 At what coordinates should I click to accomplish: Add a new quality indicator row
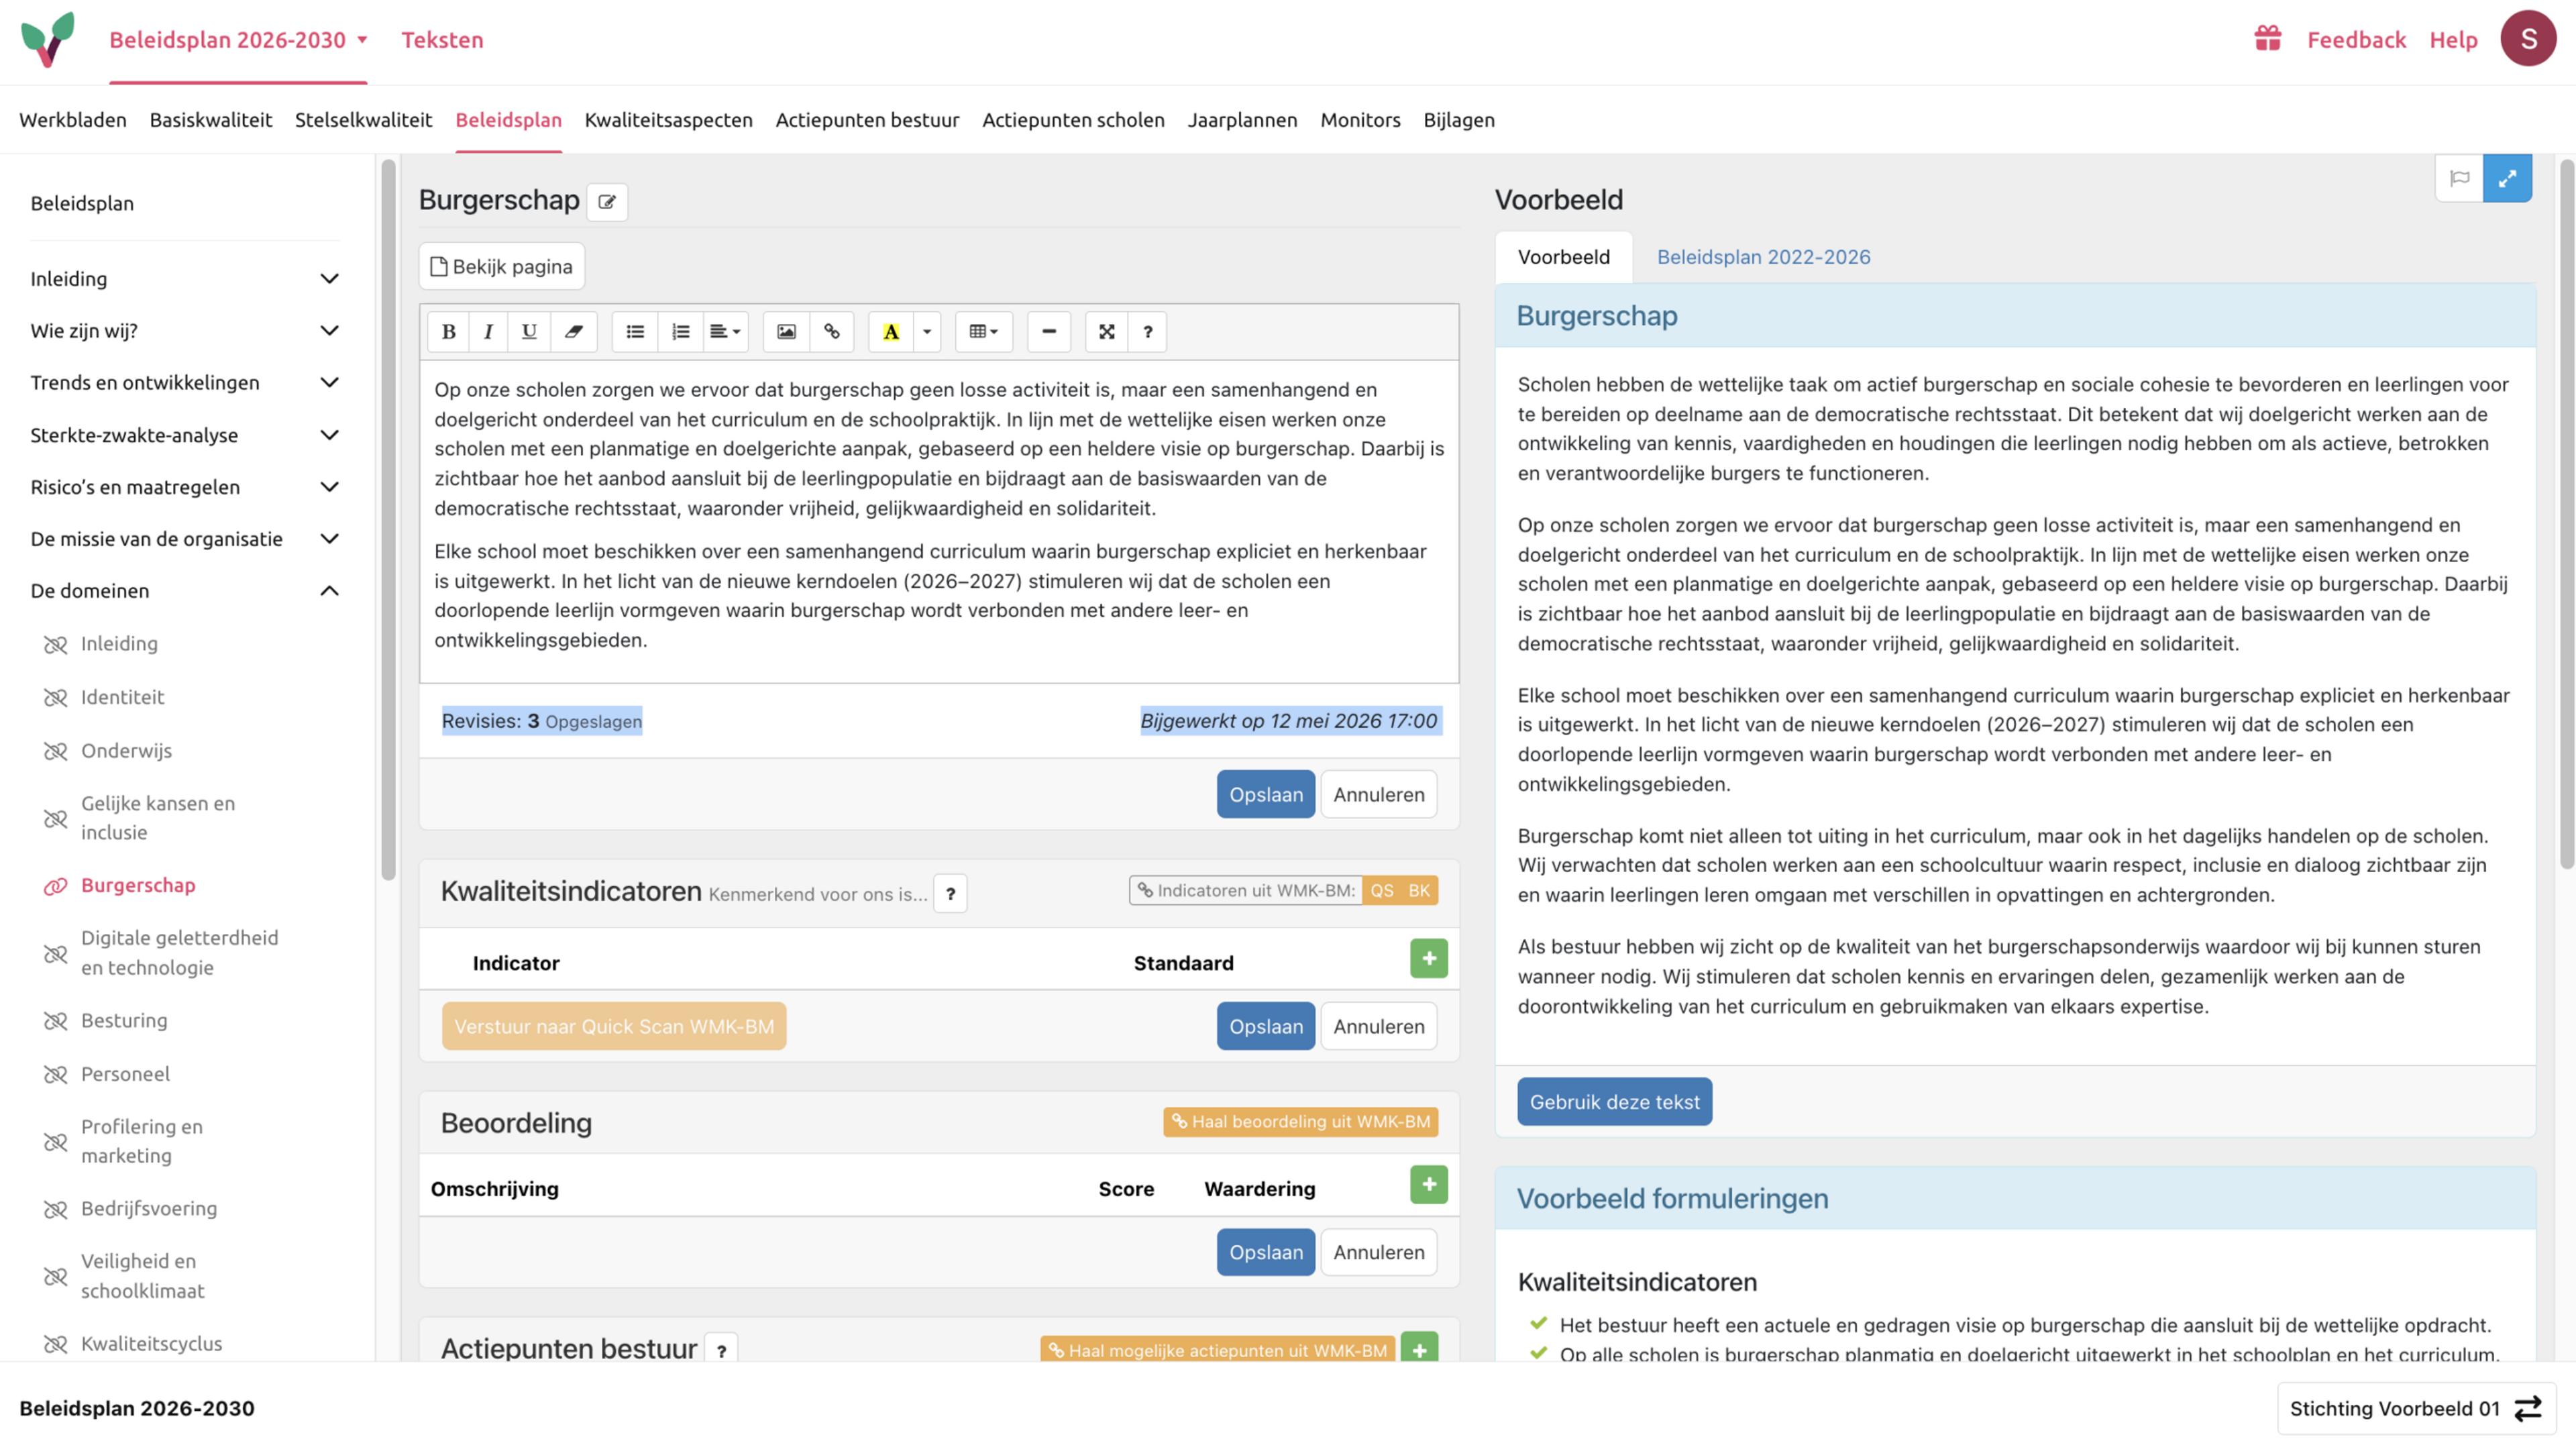pos(1429,959)
